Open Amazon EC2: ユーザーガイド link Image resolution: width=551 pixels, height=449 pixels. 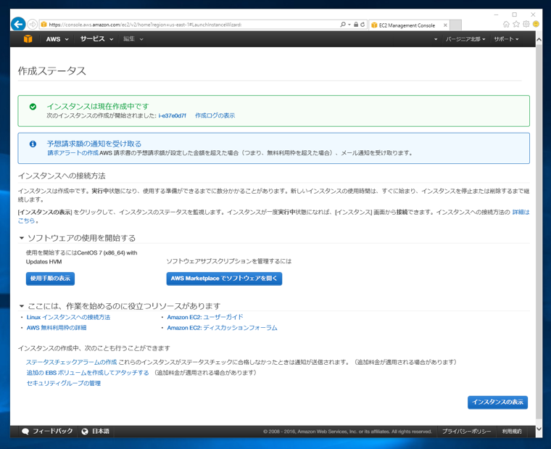coord(205,317)
